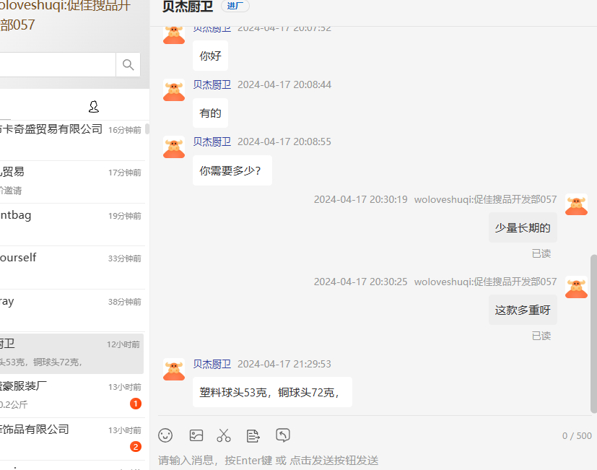Switch to the contacts tab icon
This screenshot has width=597, height=470.
pos(93,107)
